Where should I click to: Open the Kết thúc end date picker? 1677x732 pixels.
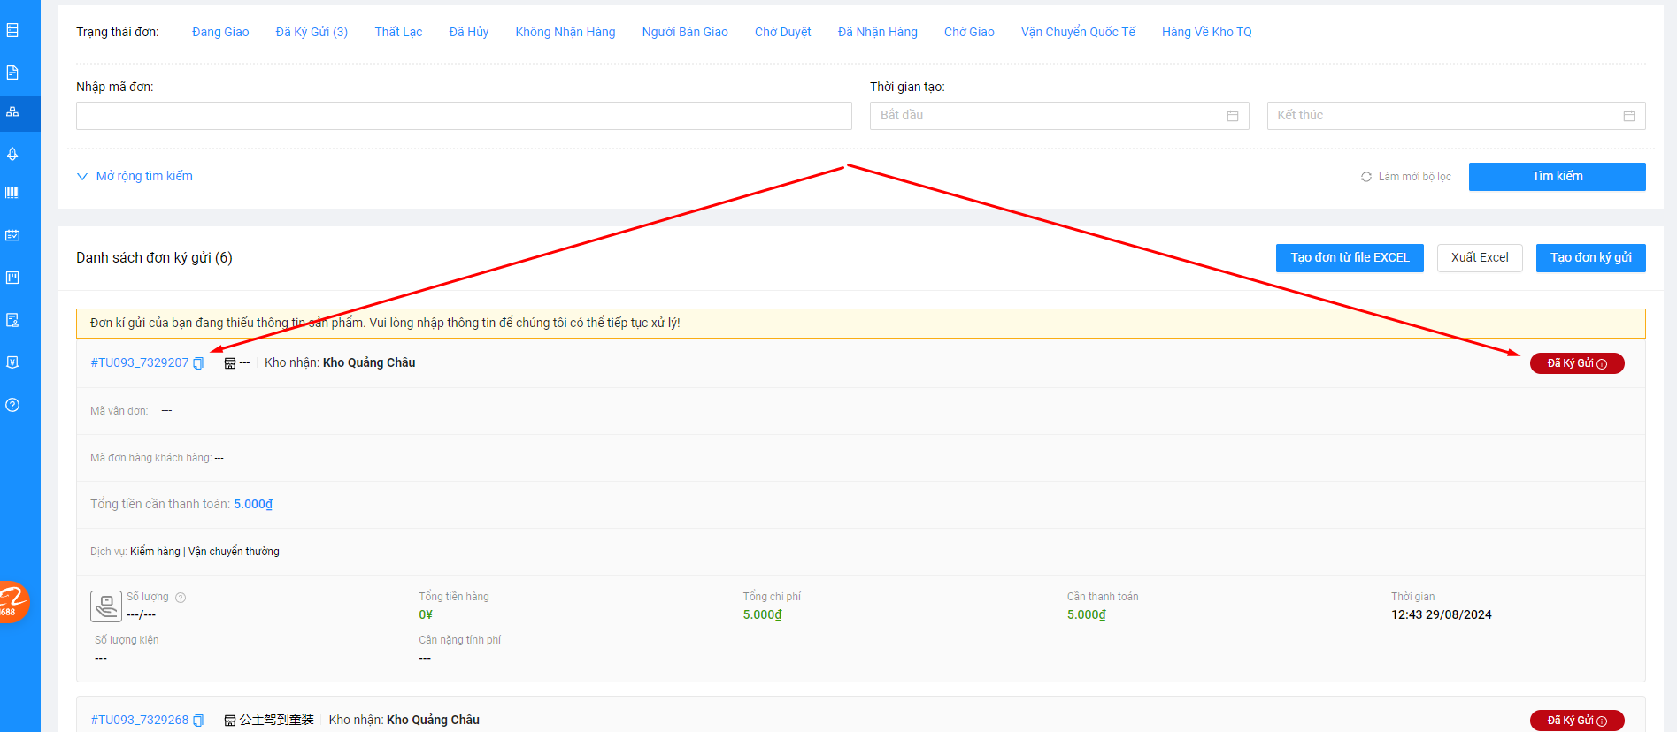point(1455,116)
